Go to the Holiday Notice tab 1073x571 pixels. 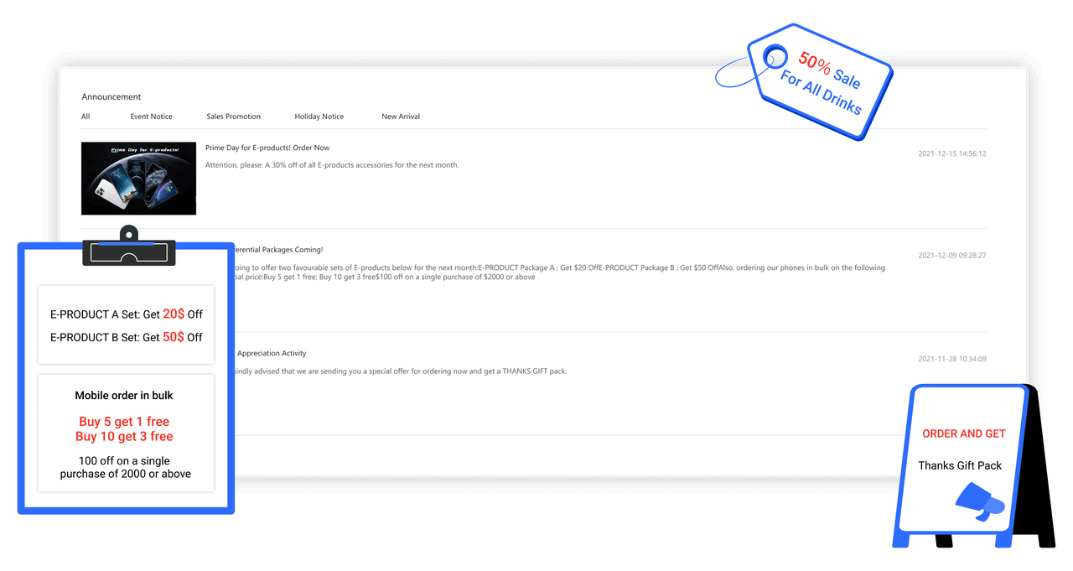319,117
